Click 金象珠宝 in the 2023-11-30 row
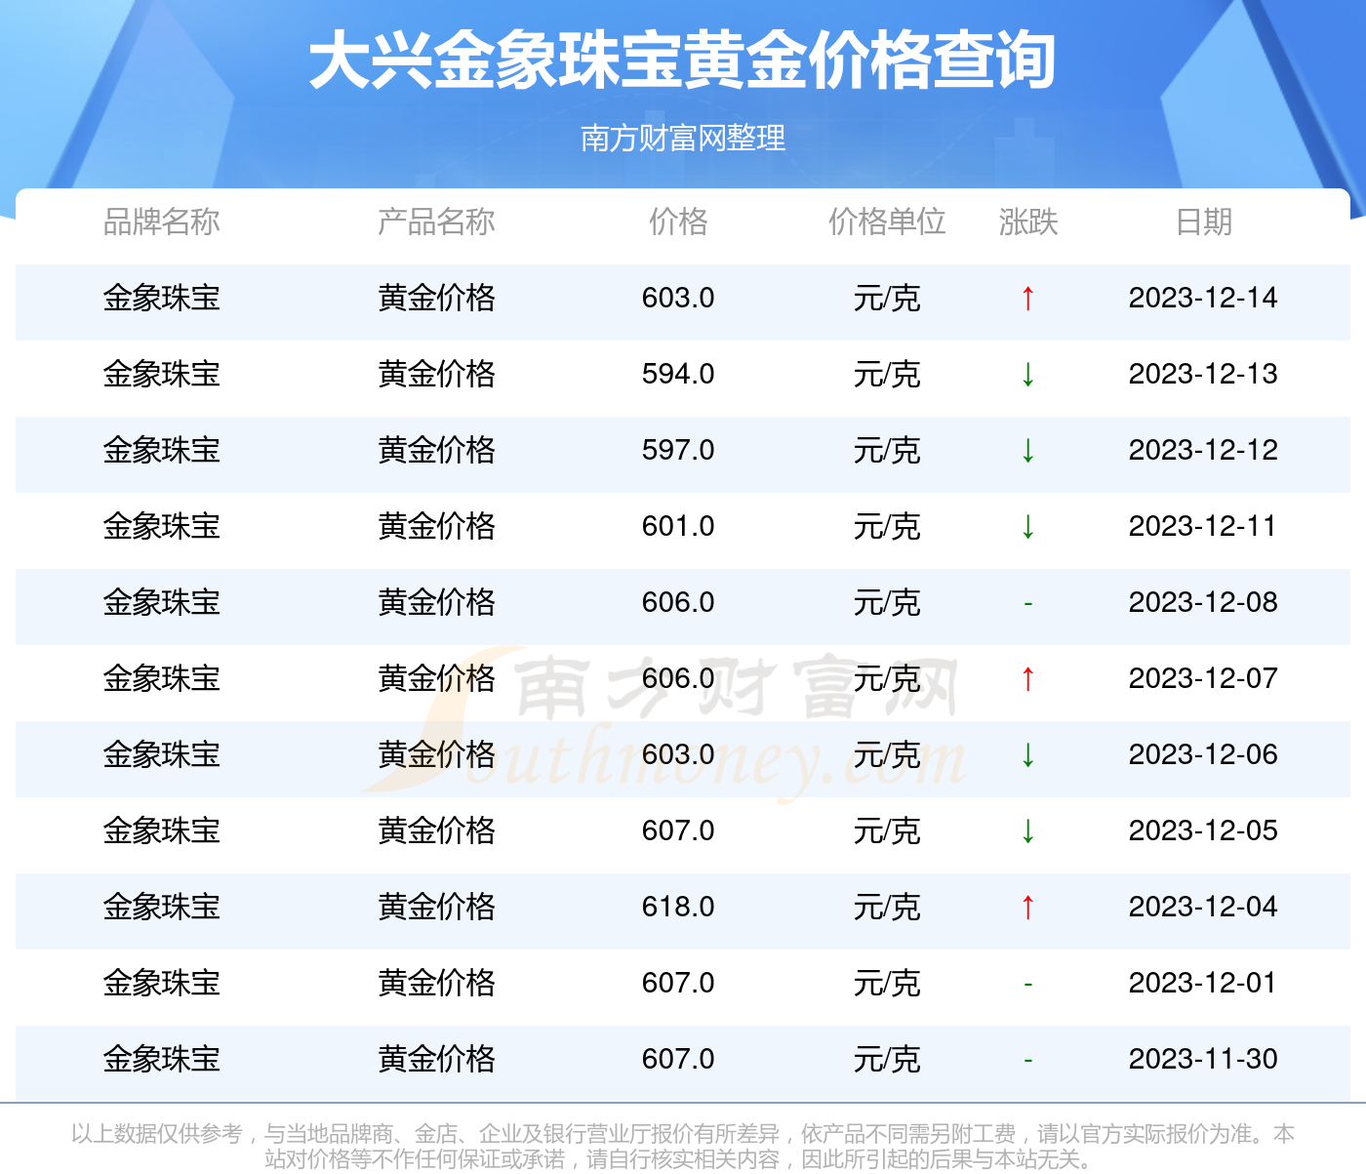Image resolution: width=1366 pixels, height=1174 pixels. point(162,1059)
